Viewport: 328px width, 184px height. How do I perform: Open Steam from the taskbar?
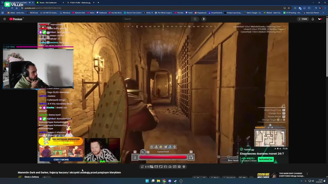tap(175, 181)
